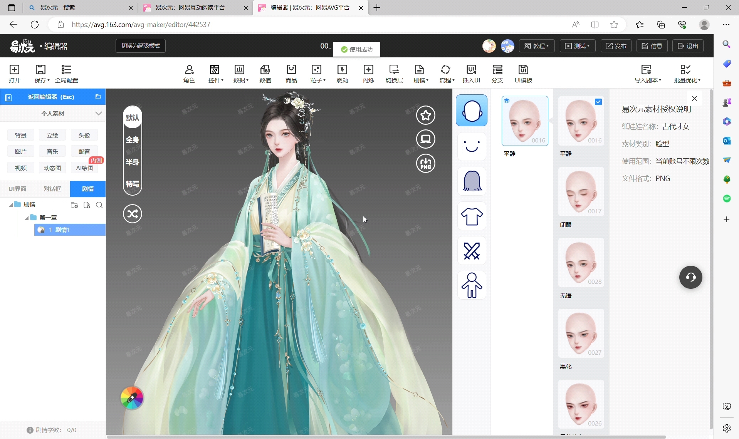
Task: Select the 1 剧情1 tree item
Action: (x=70, y=230)
